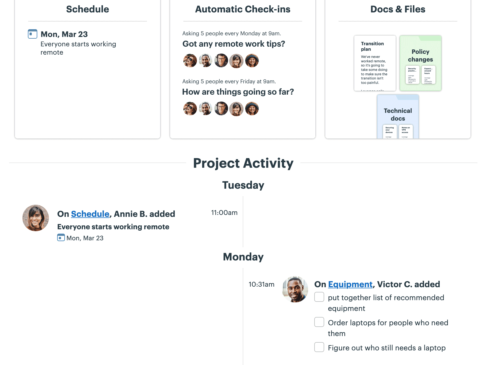Image resolution: width=486 pixels, height=365 pixels.
Task: Click the small calendar icon in Tuesday activity entry
Action: [x=61, y=238]
